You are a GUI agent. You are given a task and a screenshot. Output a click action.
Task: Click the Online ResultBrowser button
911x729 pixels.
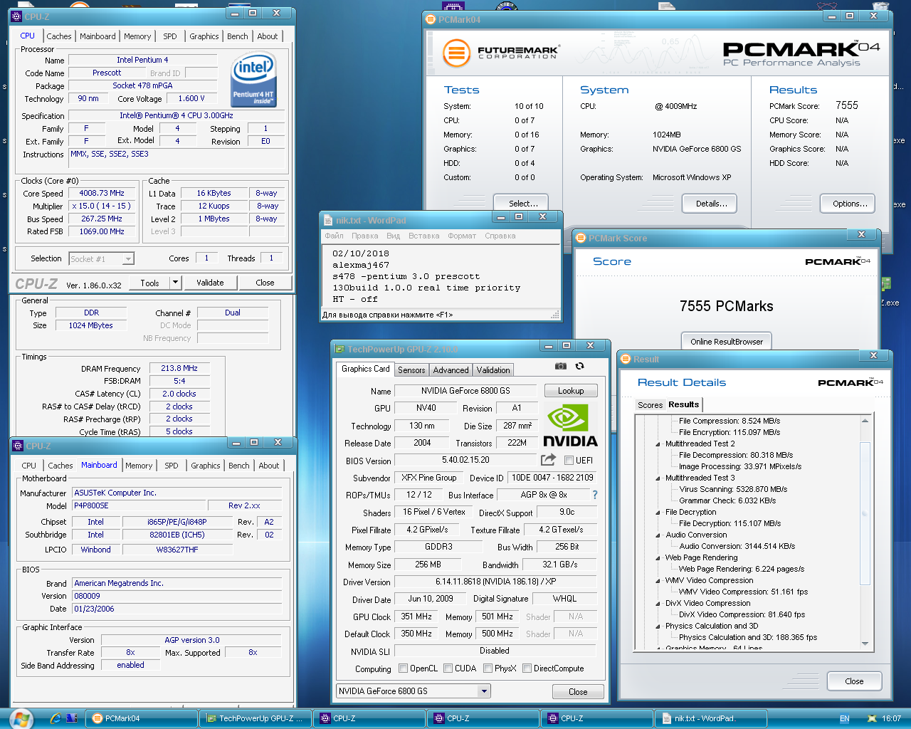pyautogui.click(x=726, y=342)
